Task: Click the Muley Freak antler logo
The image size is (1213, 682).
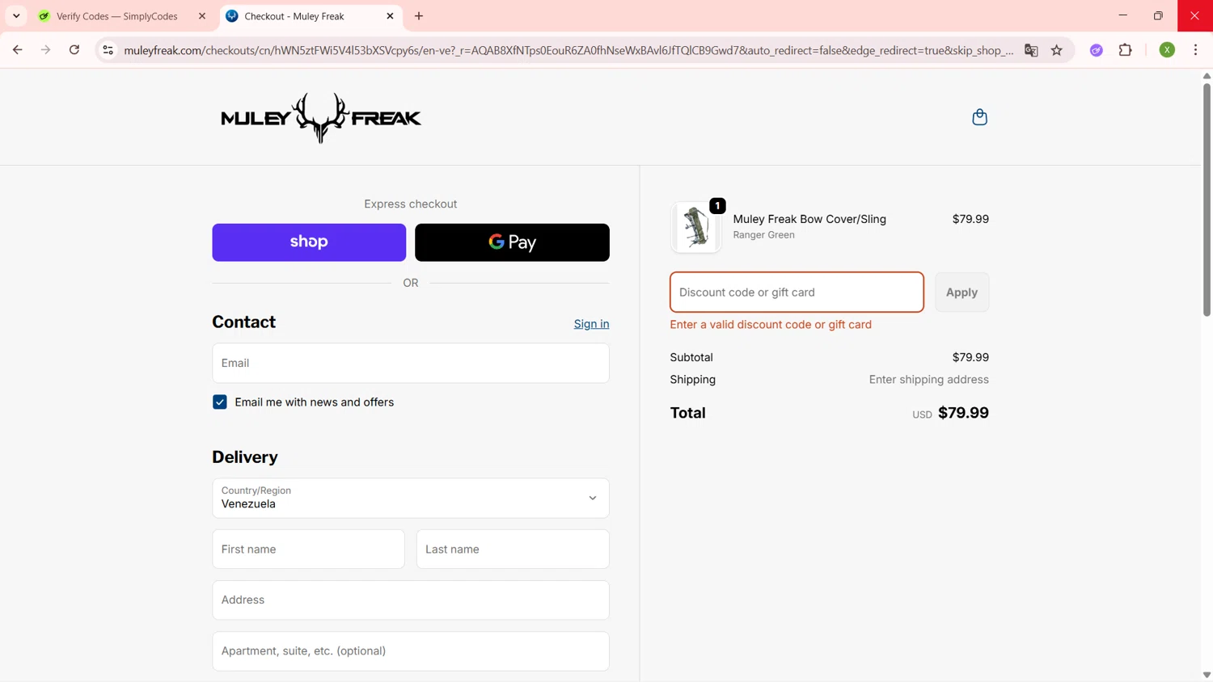Action: click(x=321, y=118)
